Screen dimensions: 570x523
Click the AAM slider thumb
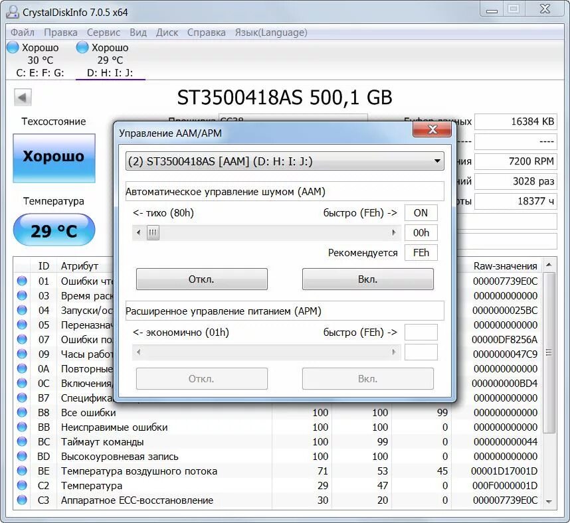point(153,232)
